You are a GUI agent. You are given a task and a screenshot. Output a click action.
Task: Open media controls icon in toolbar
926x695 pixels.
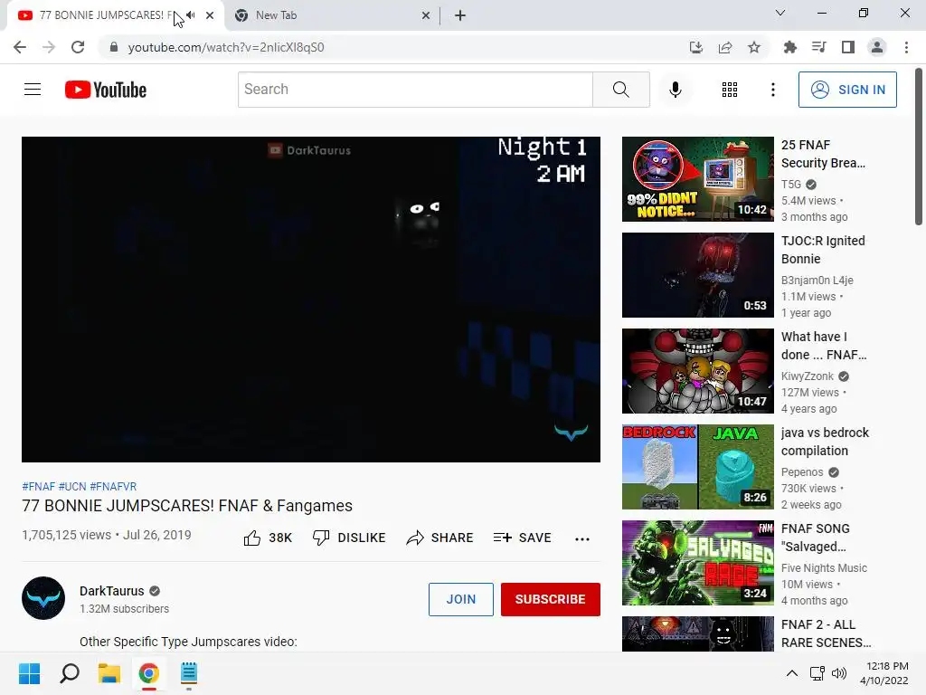[x=818, y=47]
